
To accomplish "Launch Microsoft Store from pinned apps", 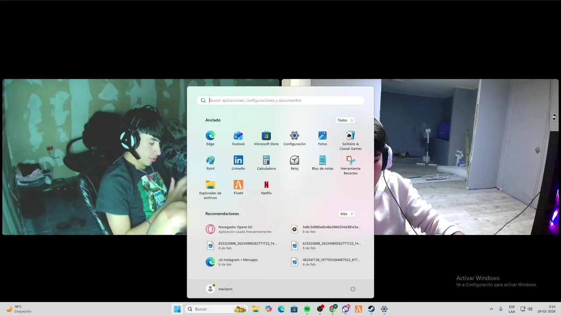I will click(266, 138).
